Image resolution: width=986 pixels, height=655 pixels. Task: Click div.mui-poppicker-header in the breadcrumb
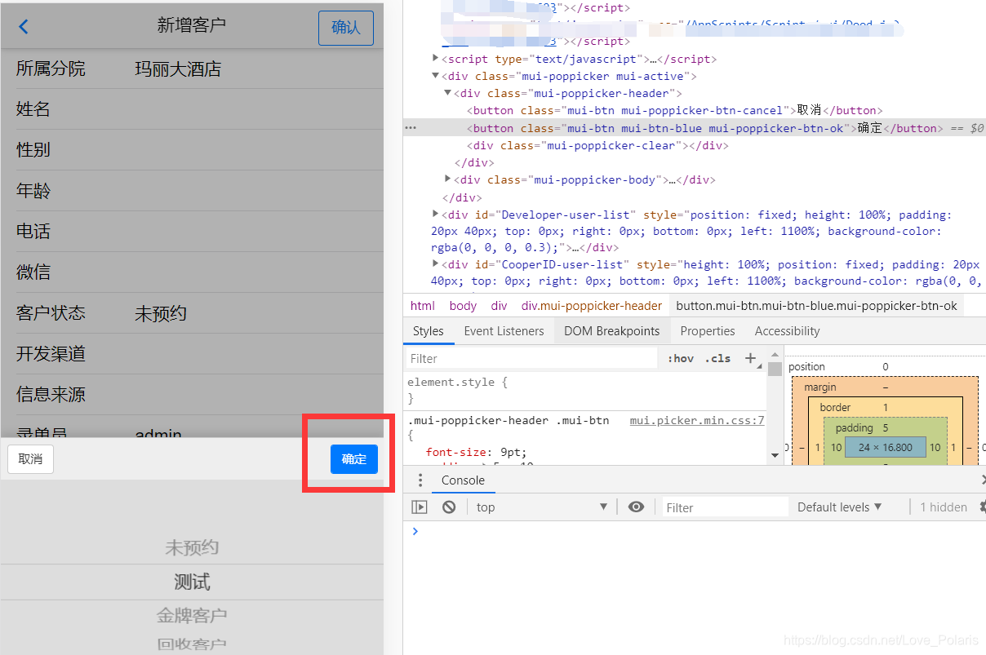(592, 306)
